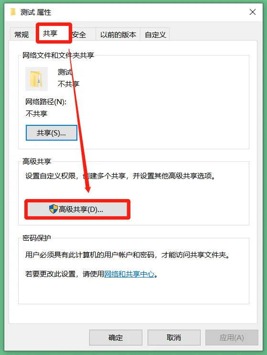
Task: Open the 自定义 tab
Action: coord(155,34)
